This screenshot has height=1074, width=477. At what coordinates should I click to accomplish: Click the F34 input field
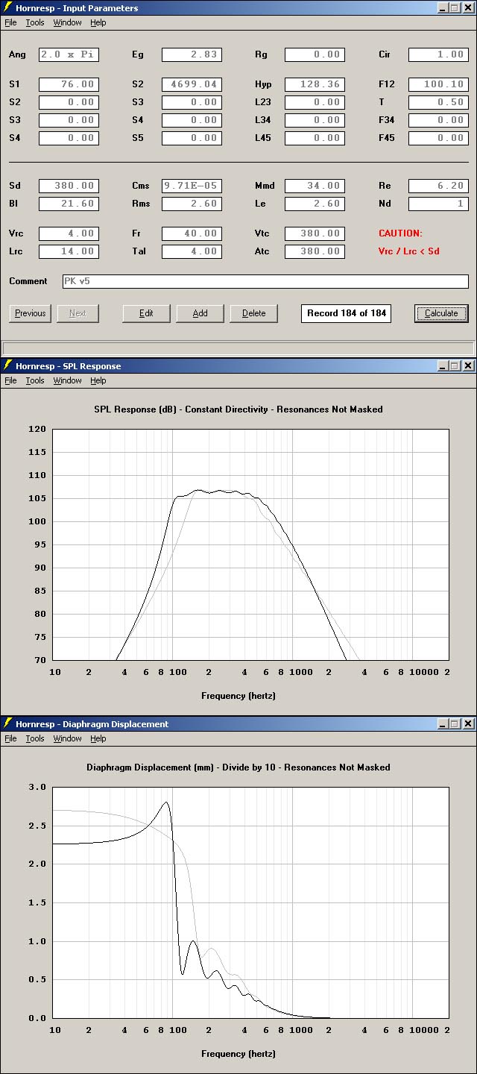pos(438,120)
